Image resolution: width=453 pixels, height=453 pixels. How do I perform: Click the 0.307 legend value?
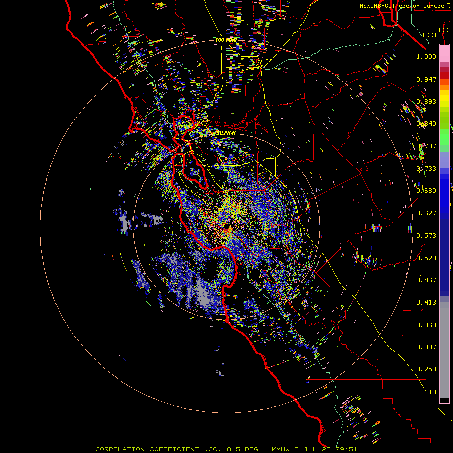[x=426, y=347]
